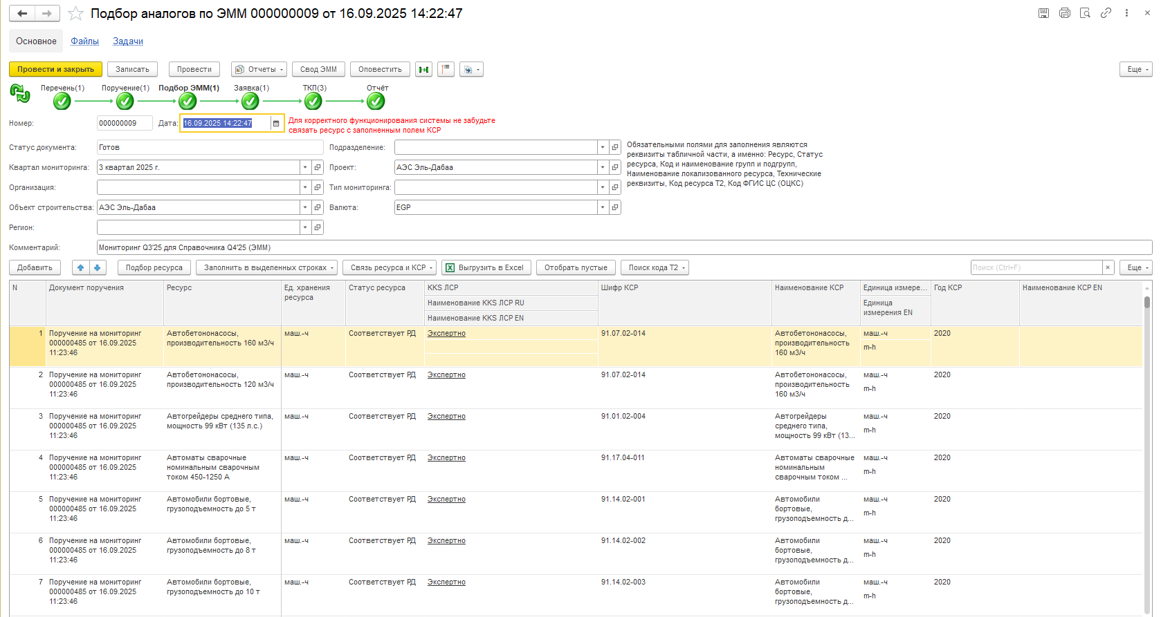1161x617 pixels.
Task: Switch to the Задачи tab
Action: point(128,41)
